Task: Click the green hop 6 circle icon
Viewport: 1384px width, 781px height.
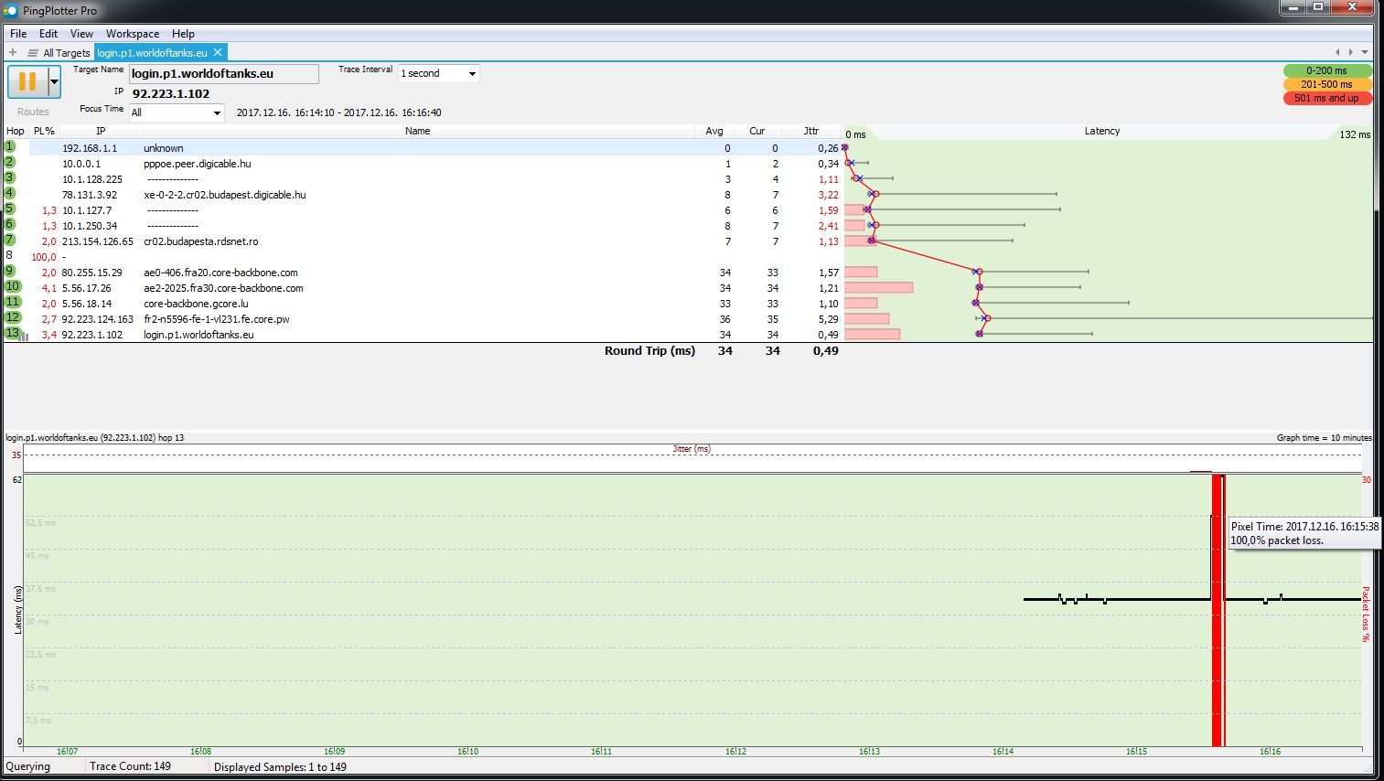Action: (x=10, y=224)
